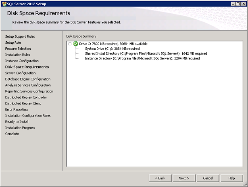Select Installation Progress step
248x187 pixels.
pos(20,128)
